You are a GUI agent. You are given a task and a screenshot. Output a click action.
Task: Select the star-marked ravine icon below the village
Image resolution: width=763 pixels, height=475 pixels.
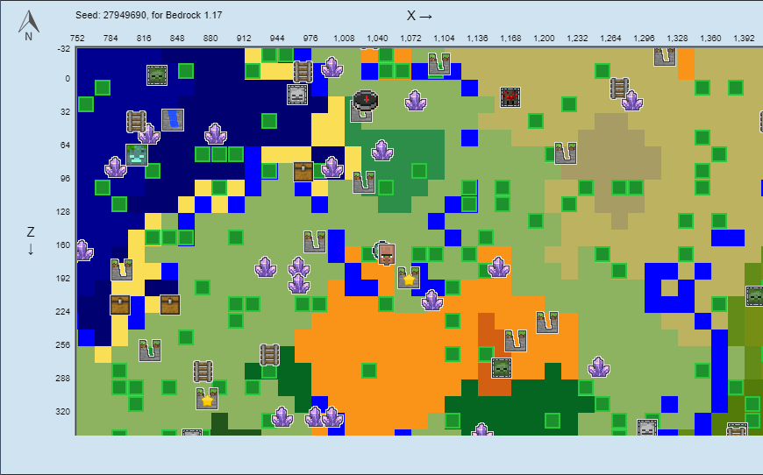[409, 279]
